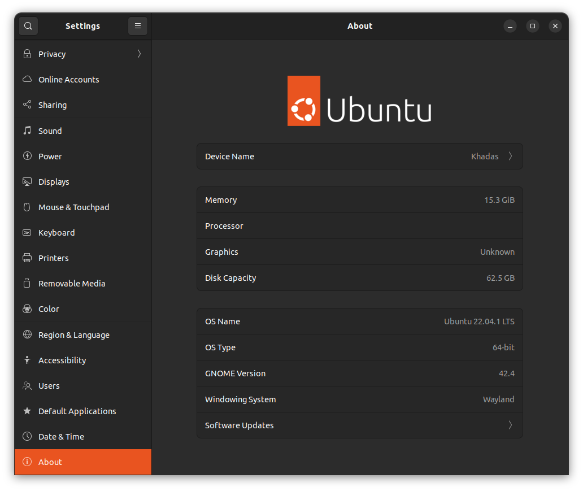
Task: Select Keyboard in the sidebar
Action: click(83, 232)
